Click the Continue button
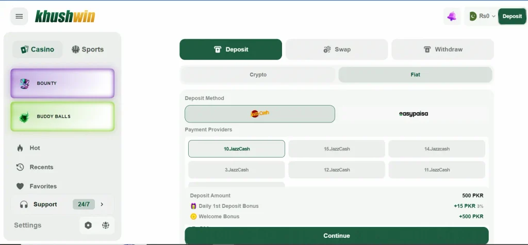The width and height of the screenshot is (528, 245). 337,236
